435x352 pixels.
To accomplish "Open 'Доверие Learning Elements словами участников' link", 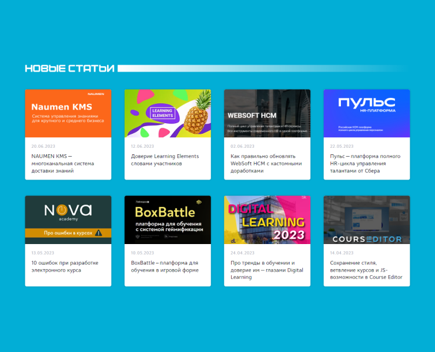I will (165, 160).
